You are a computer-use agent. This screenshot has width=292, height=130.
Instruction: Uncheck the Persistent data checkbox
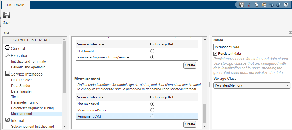215,54
